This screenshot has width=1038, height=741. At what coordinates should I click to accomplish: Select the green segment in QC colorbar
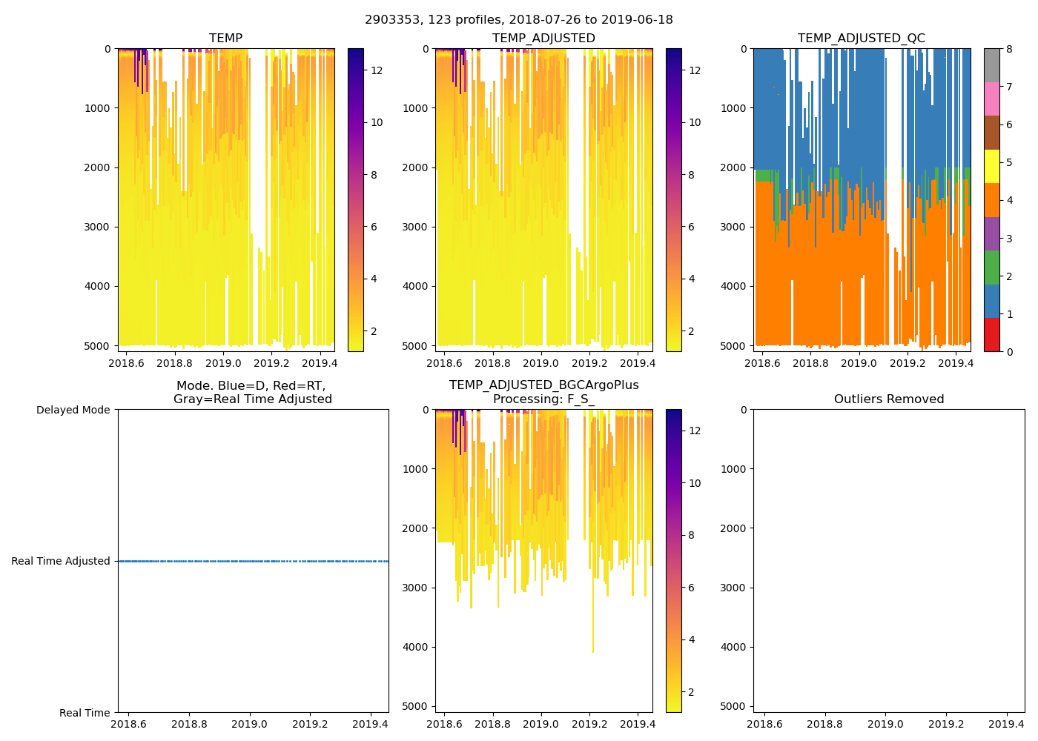click(x=991, y=268)
